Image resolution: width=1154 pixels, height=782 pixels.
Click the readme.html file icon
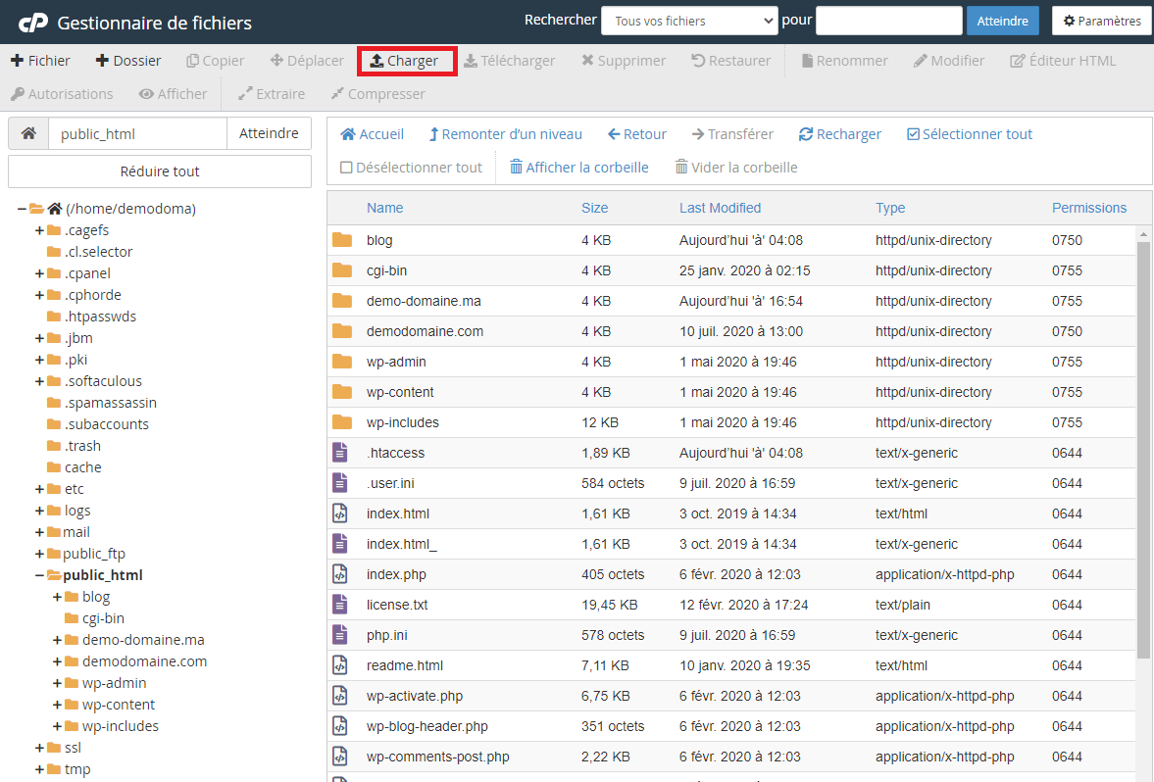pos(340,665)
